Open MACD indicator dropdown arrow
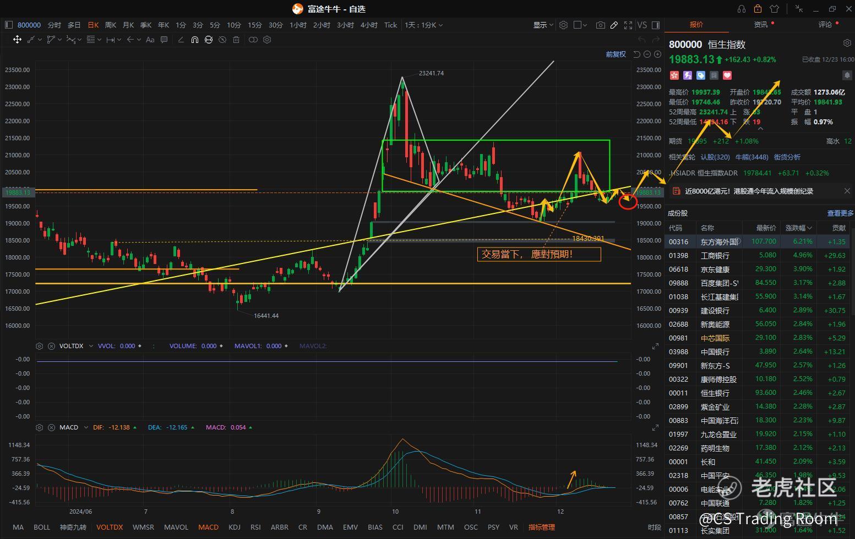Viewport: 855px width, 539px height. tap(86, 427)
